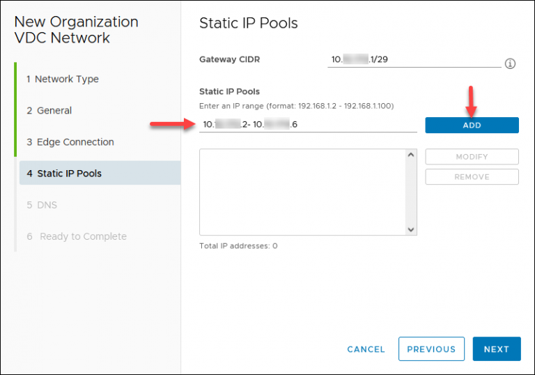The width and height of the screenshot is (535, 375).
Task: Open step 5 DNS in the sidebar
Action: [46, 205]
